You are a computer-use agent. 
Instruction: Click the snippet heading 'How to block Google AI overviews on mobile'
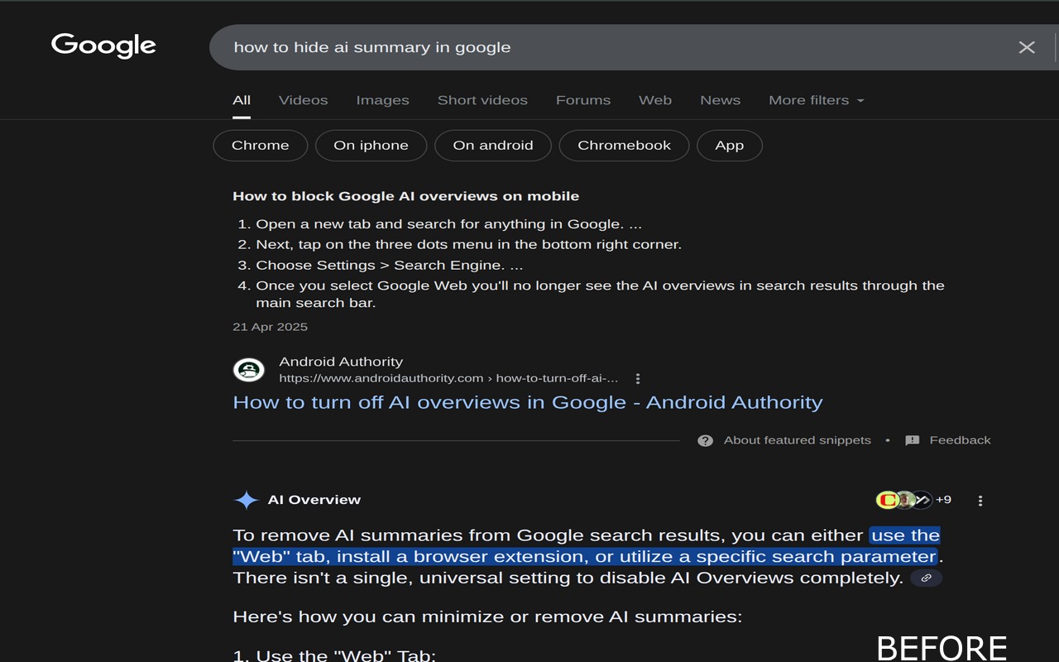coord(406,196)
